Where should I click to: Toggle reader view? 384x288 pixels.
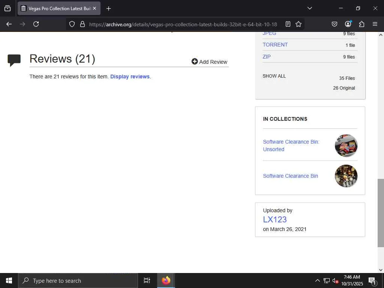pos(288,24)
